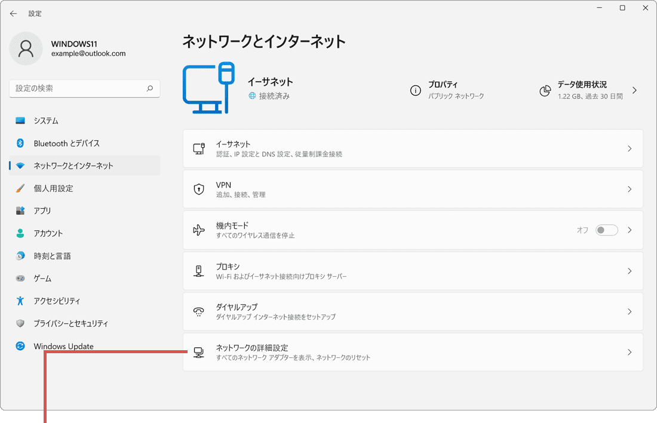Click the back arrow in the title bar
657x423 pixels.
13,13
